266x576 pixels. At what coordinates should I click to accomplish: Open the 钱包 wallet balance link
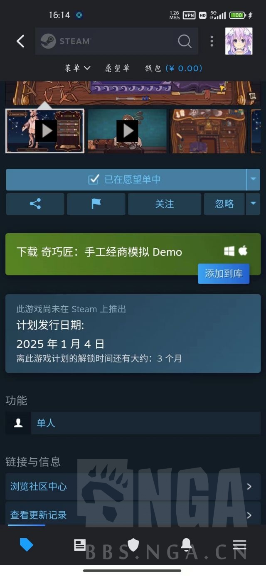click(x=173, y=68)
